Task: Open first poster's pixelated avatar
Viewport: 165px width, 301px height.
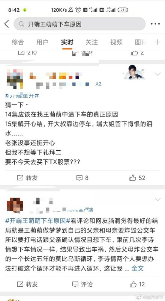Action: click(x=15, y=79)
